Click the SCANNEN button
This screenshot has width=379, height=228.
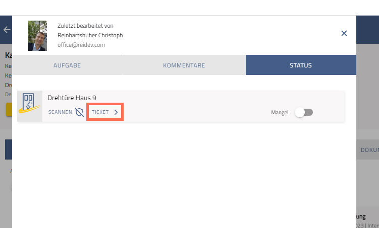click(60, 112)
